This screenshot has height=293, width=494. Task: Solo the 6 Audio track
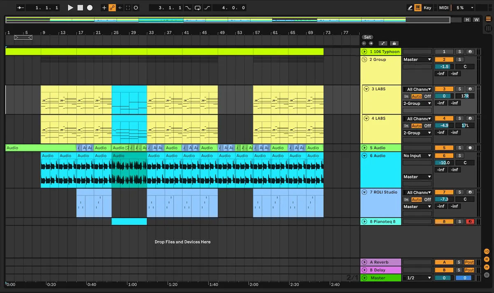pos(459,156)
